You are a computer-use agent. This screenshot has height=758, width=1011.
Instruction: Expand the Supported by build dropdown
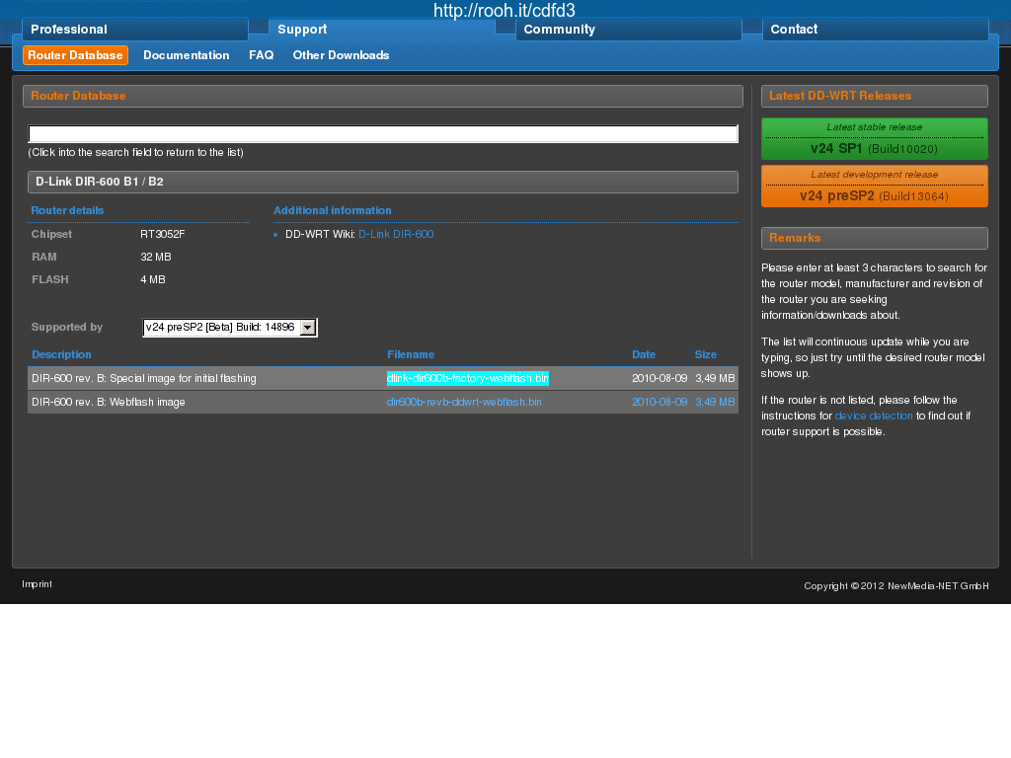(x=307, y=328)
